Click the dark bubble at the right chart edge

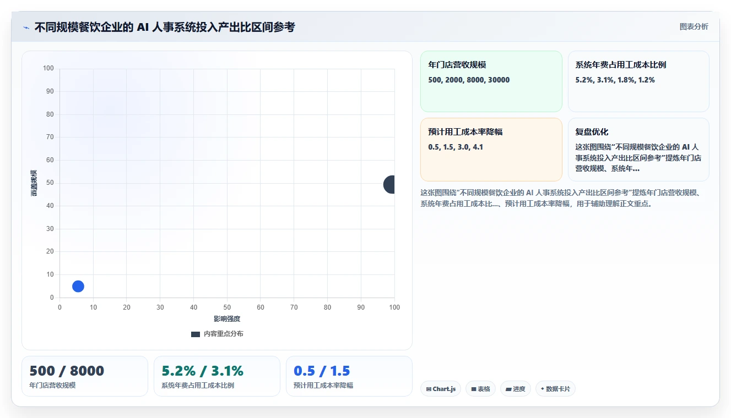pos(390,184)
